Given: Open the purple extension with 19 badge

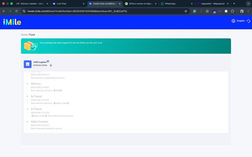Looking at the screenshot, I should (x=213, y=12).
